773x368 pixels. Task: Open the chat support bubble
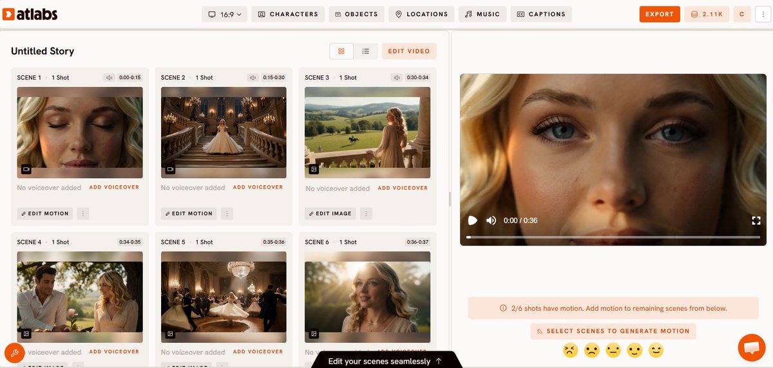click(x=752, y=347)
